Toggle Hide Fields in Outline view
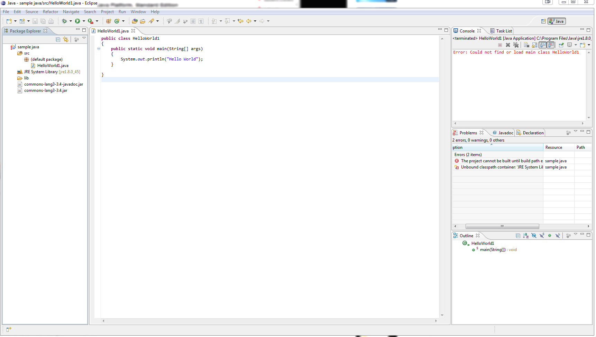The width and height of the screenshot is (596, 337). [534, 235]
